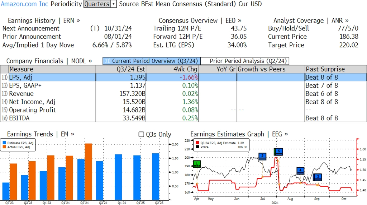Image resolution: width=367 pixels, height=205 pixels.
Task: Click the Past Surprise column header
Action: pos(336,69)
